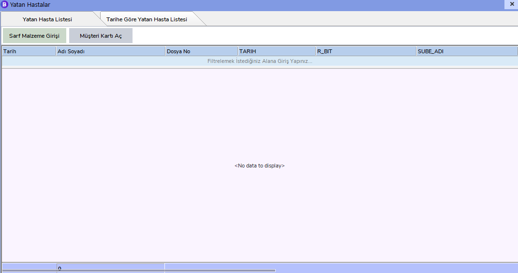Screen dimensions: 518x273
Task: Click Sarf Malzeme Girişi button
Action: click(x=34, y=36)
